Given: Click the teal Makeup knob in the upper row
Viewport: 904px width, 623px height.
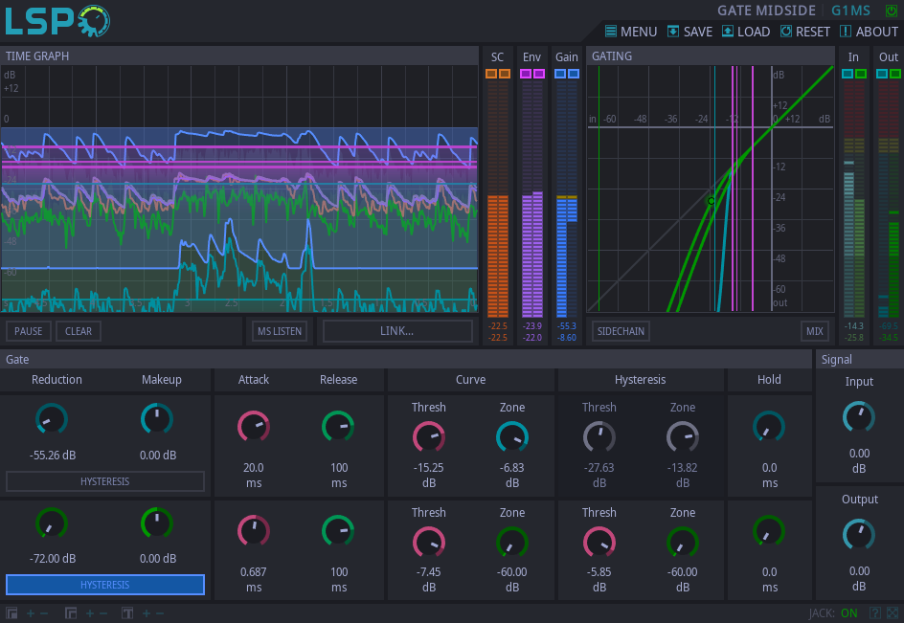Looking at the screenshot, I should tap(157, 419).
